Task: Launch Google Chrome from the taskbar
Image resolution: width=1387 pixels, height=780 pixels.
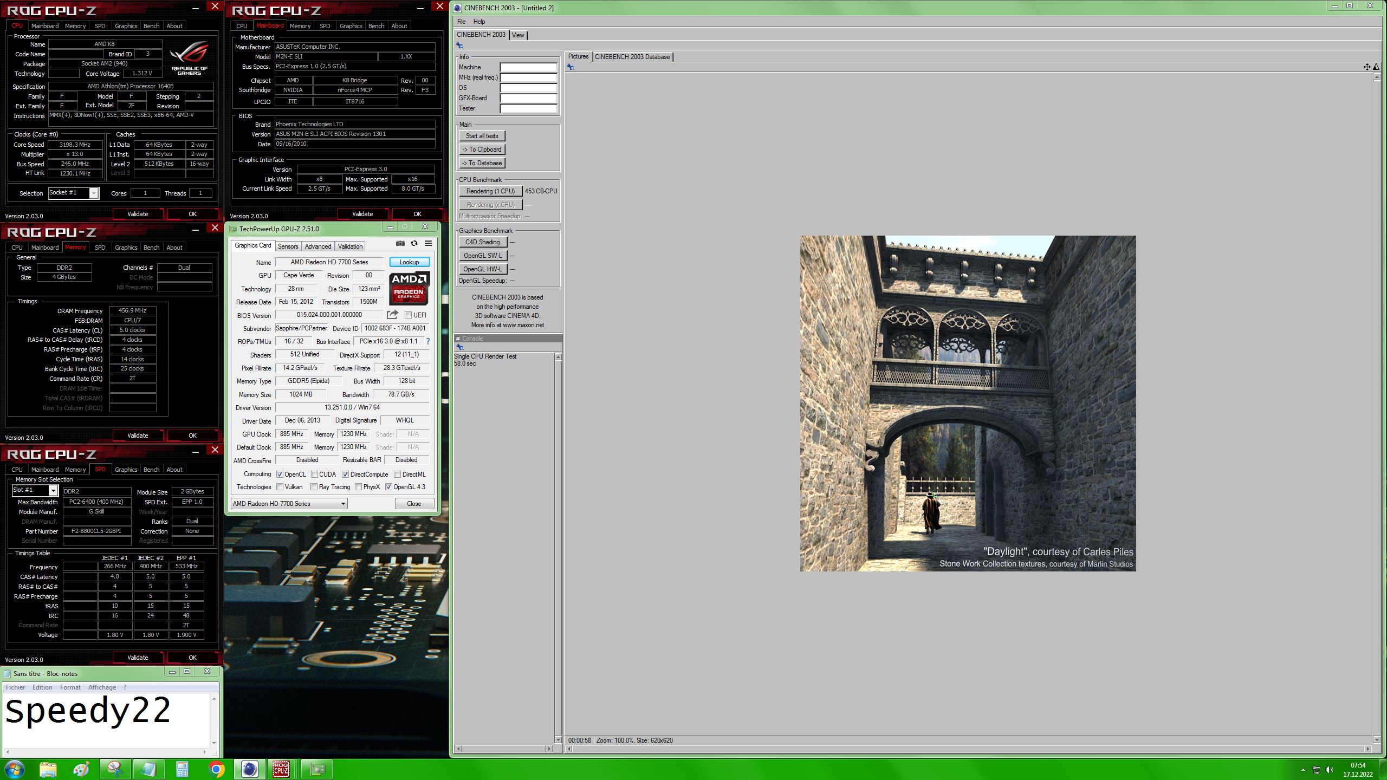Action: pyautogui.click(x=216, y=769)
